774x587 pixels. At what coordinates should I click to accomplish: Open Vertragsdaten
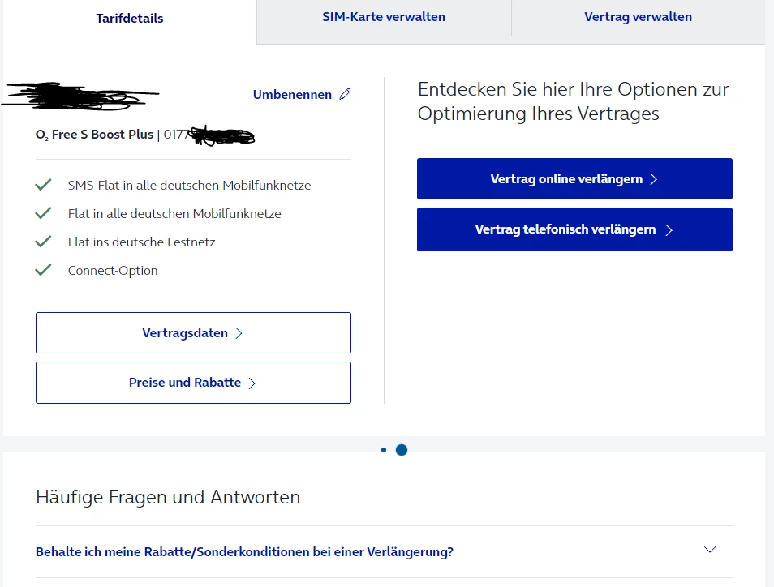pyautogui.click(x=193, y=333)
